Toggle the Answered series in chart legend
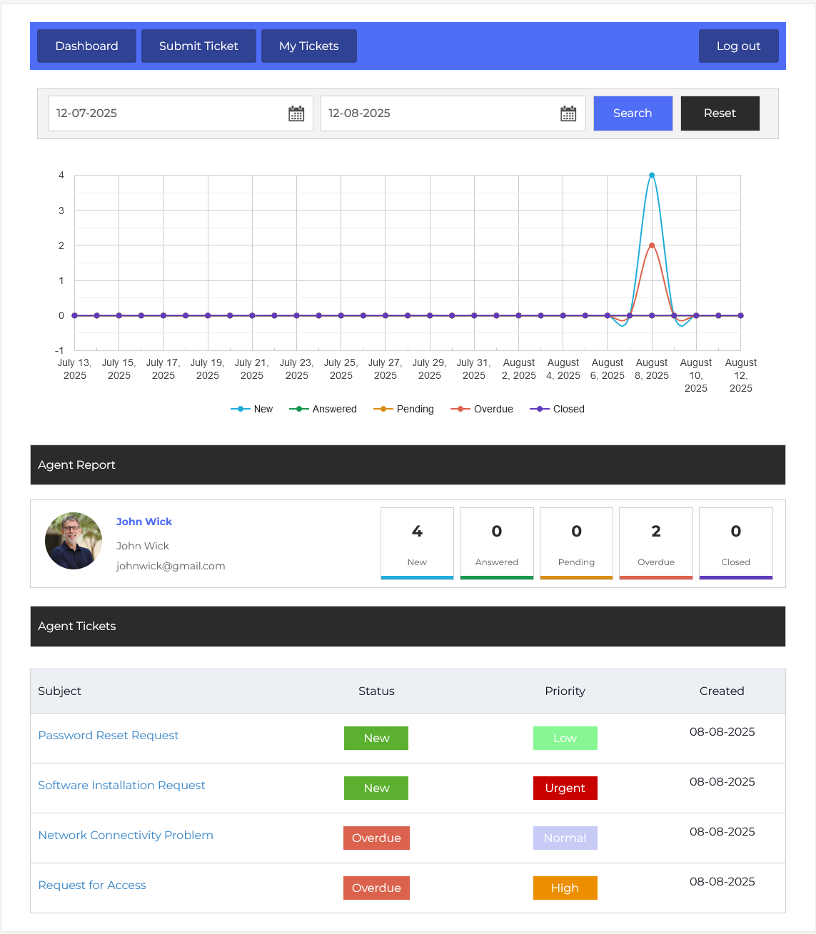816x934 pixels. [x=323, y=409]
